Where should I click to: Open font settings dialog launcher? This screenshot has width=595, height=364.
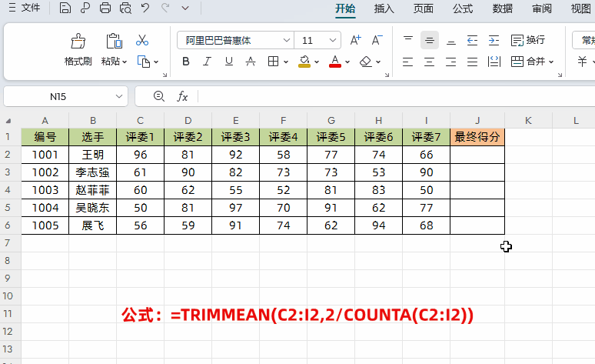pos(387,75)
